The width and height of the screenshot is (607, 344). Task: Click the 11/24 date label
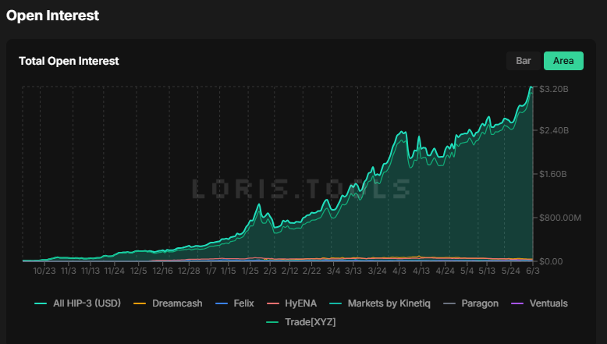pos(114,271)
